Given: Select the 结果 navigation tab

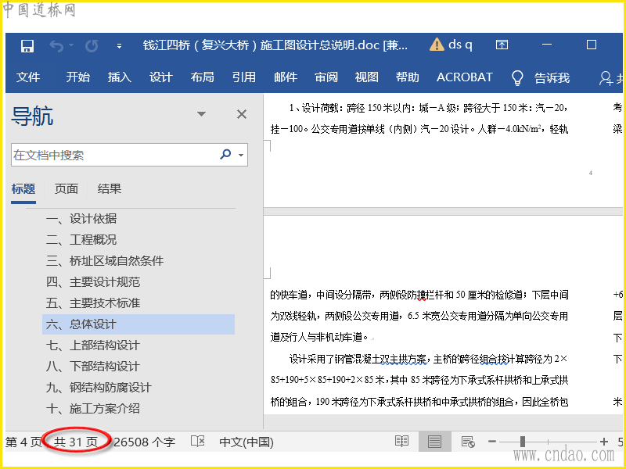Looking at the screenshot, I should (x=109, y=188).
